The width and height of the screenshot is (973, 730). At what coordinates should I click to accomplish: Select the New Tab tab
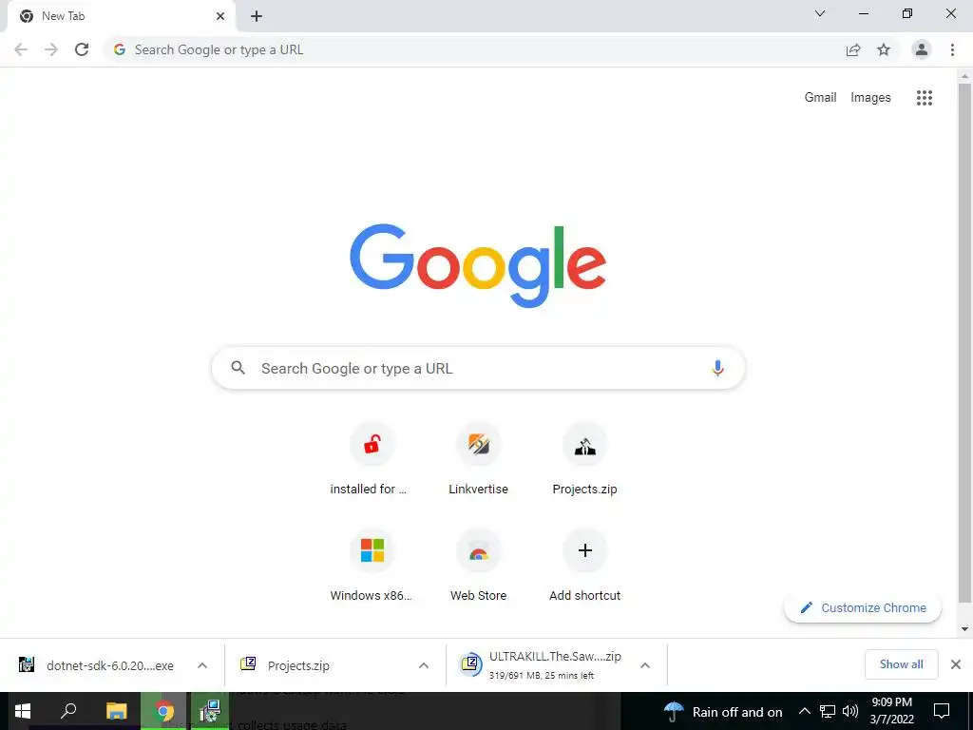pos(121,17)
